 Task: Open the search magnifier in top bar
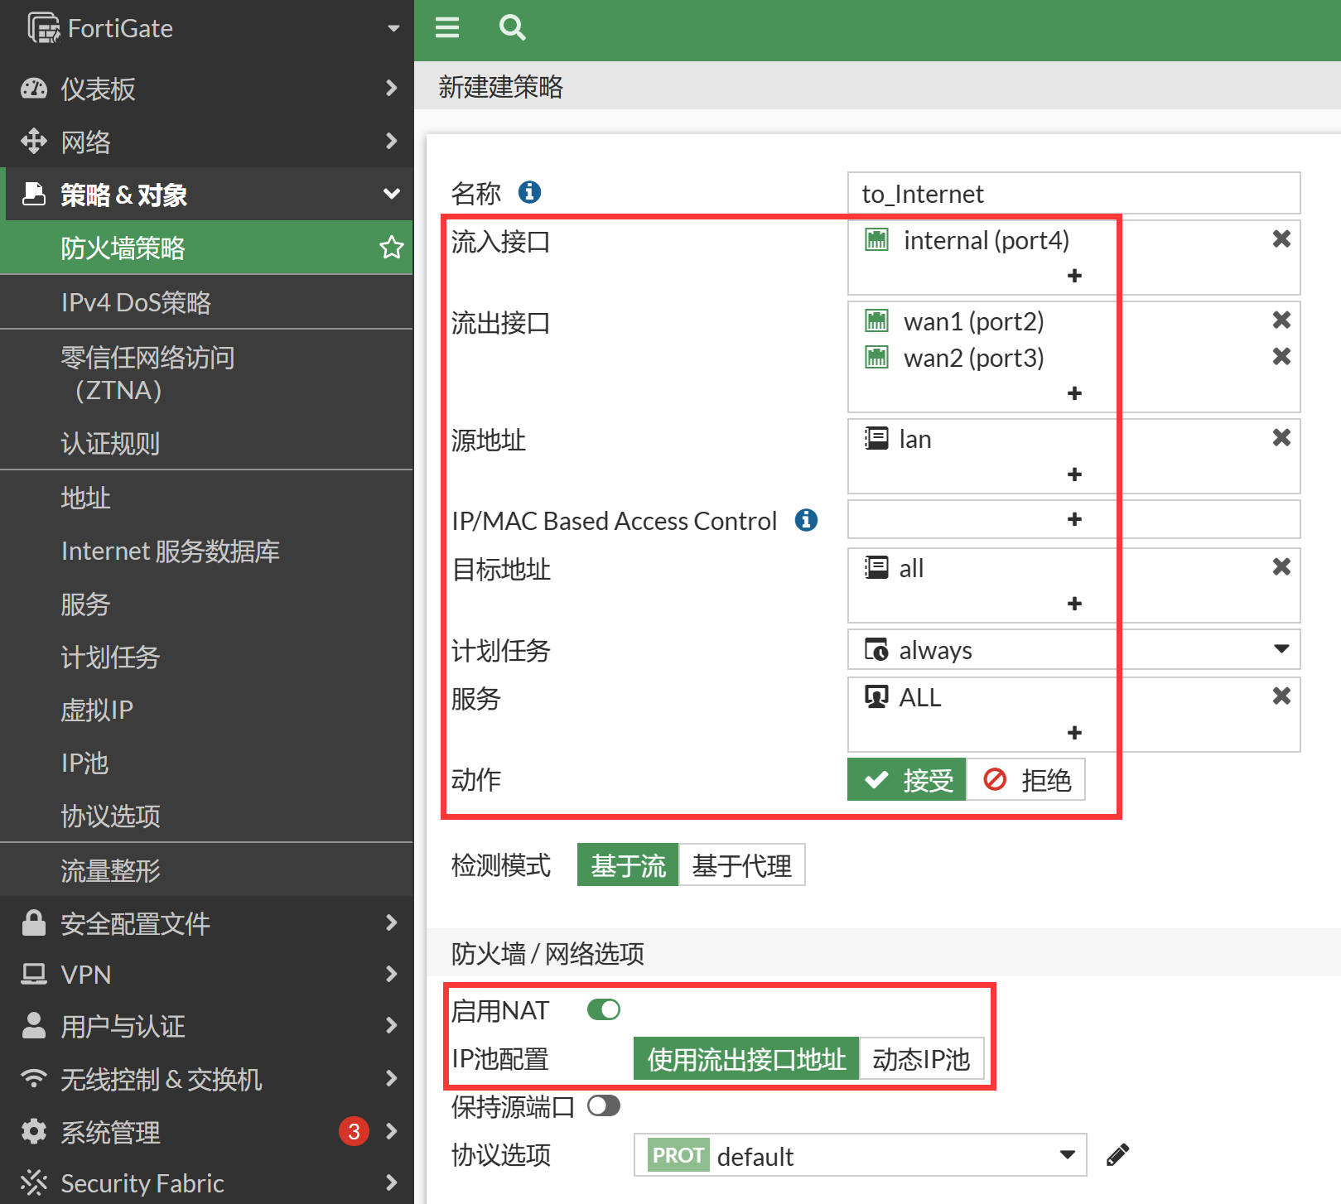512,28
